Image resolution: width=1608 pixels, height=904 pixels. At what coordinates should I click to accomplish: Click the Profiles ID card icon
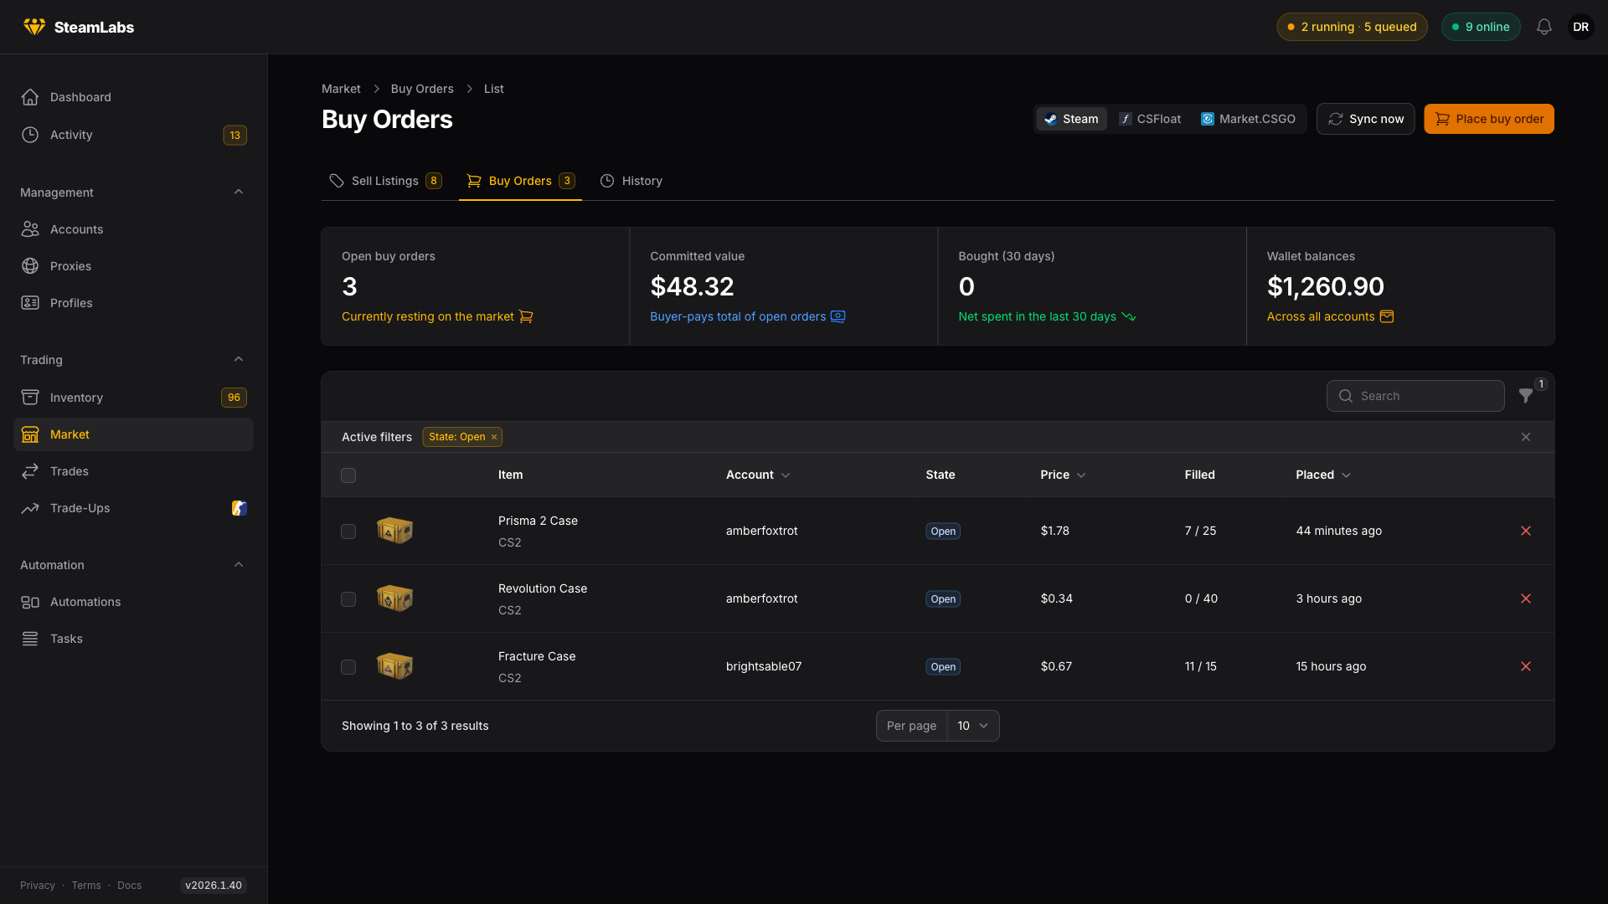(30, 303)
